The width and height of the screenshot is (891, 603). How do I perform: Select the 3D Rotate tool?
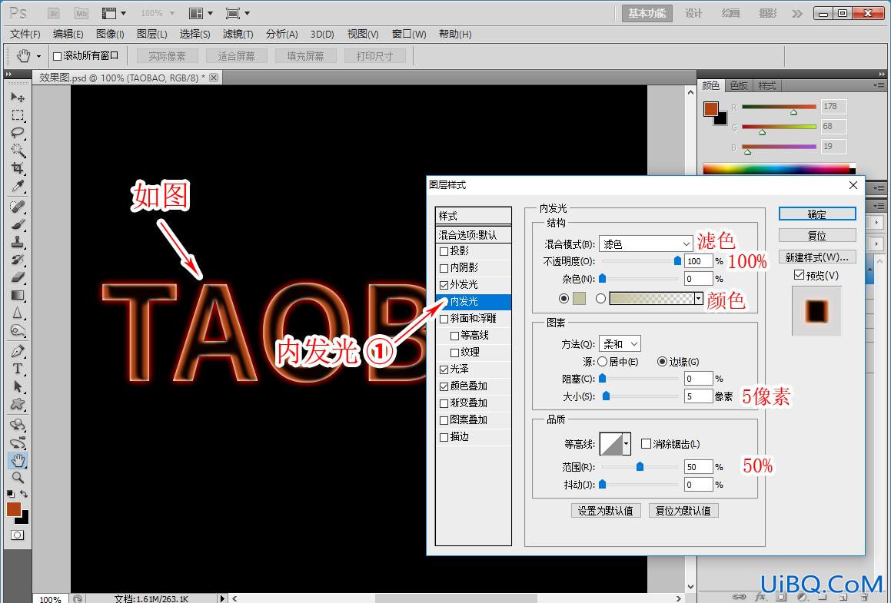[18, 424]
